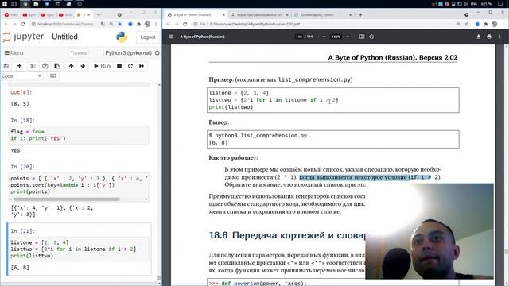Open PDF viewer more actions menu
Screen dimensions: 509x286
click(499, 37)
